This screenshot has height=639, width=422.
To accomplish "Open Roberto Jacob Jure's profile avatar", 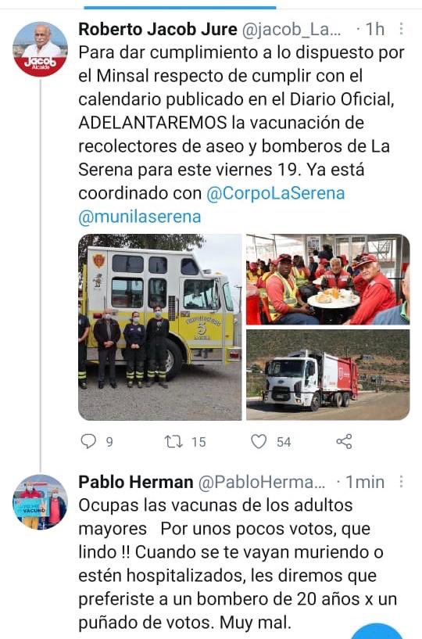I will coord(40,49).
